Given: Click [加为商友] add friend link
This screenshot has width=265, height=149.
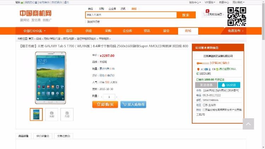Looking at the screenshot, I should (x=221, y=90).
